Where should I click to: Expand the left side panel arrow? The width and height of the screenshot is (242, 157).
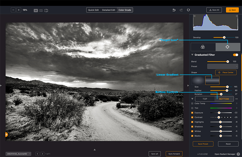(x=1, y=86)
